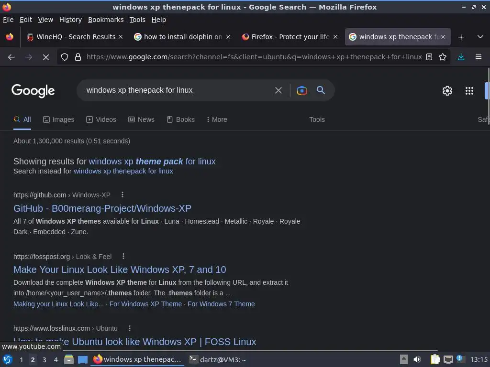Go back with the browser back arrow

11,57
